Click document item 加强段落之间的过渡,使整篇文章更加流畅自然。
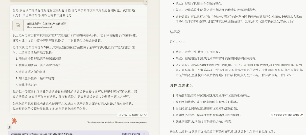 (x=208, y=108)
